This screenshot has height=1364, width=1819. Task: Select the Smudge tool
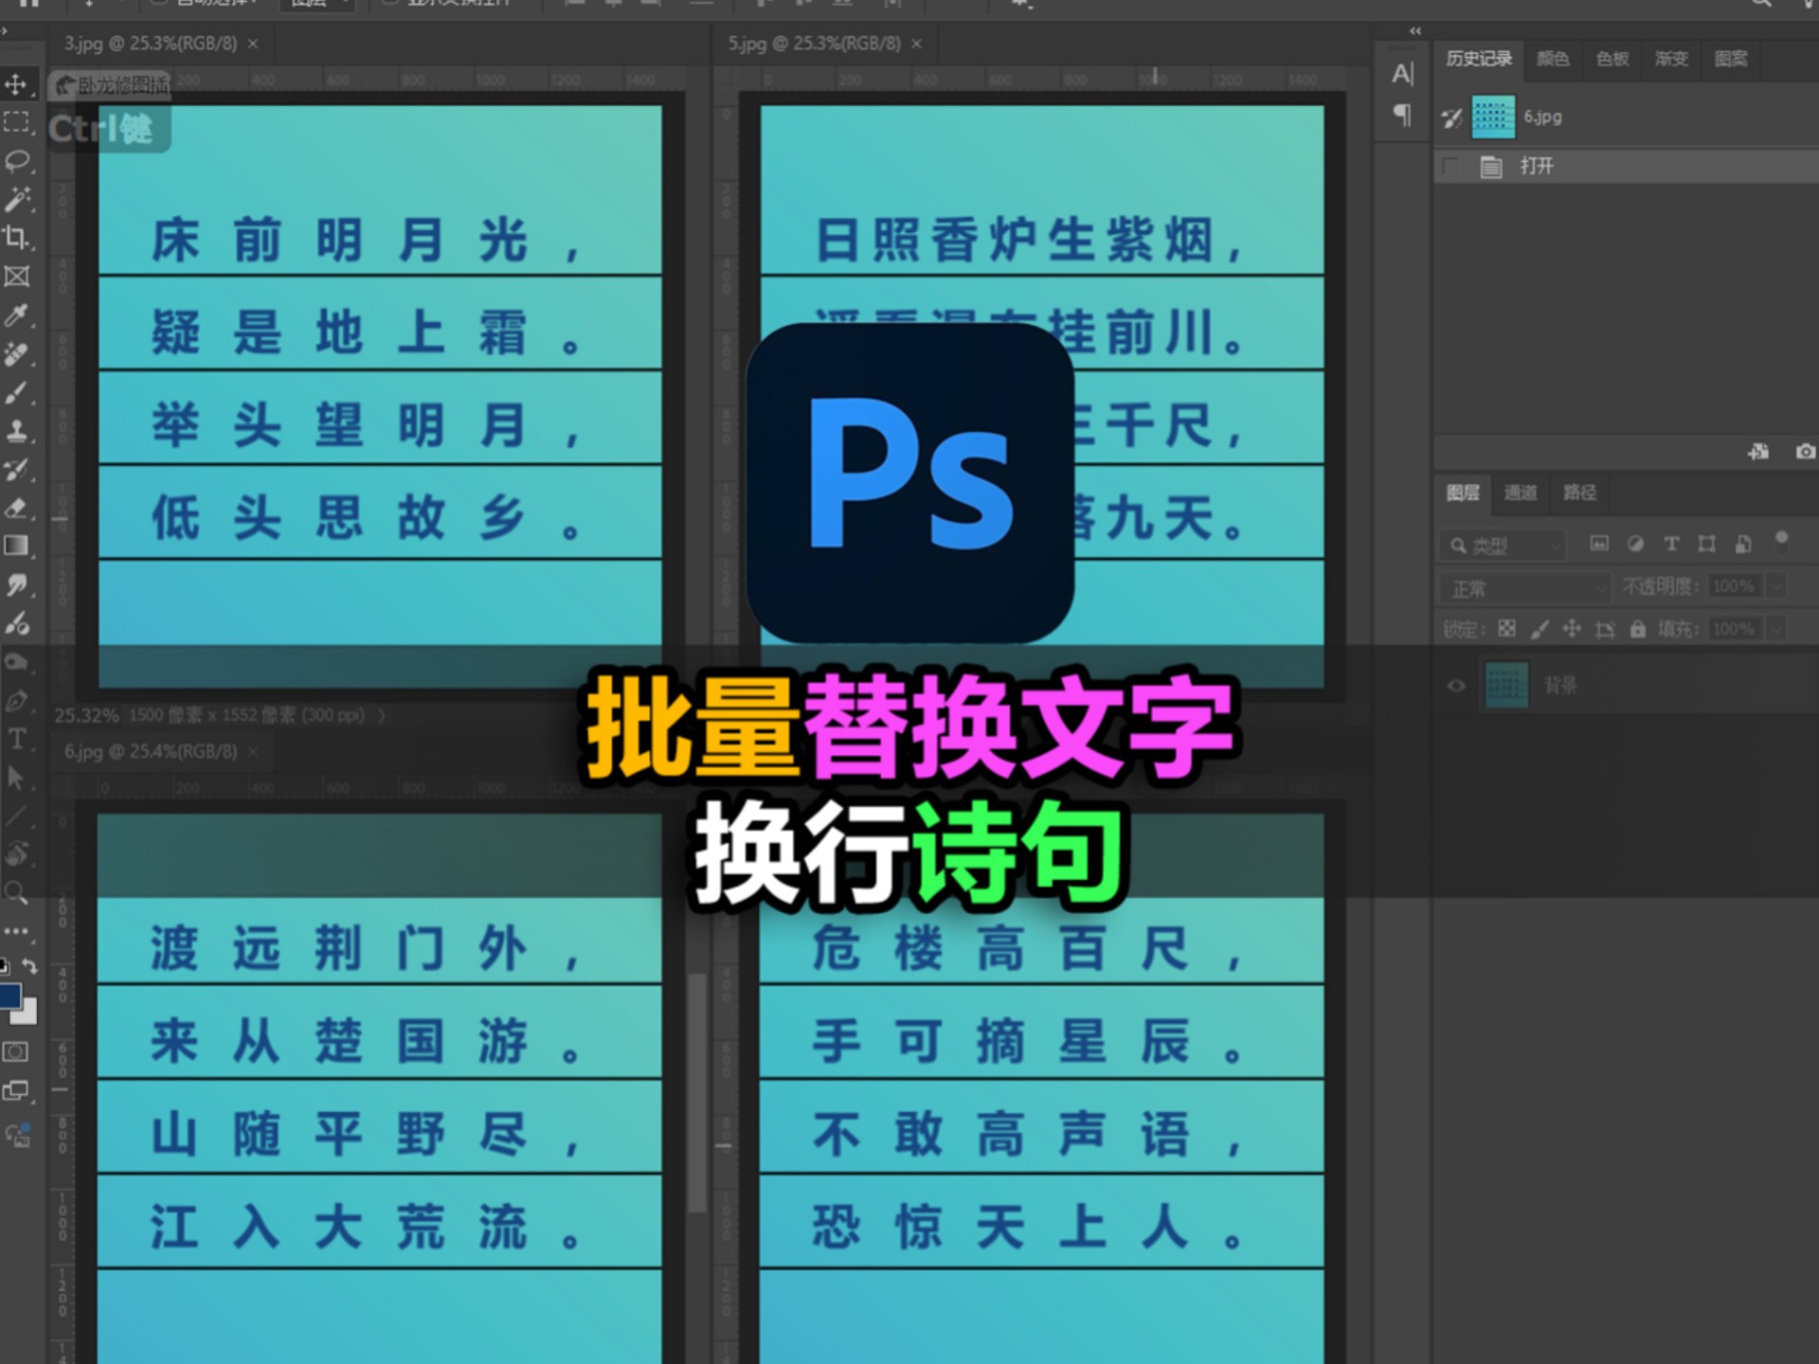(x=16, y=584)
